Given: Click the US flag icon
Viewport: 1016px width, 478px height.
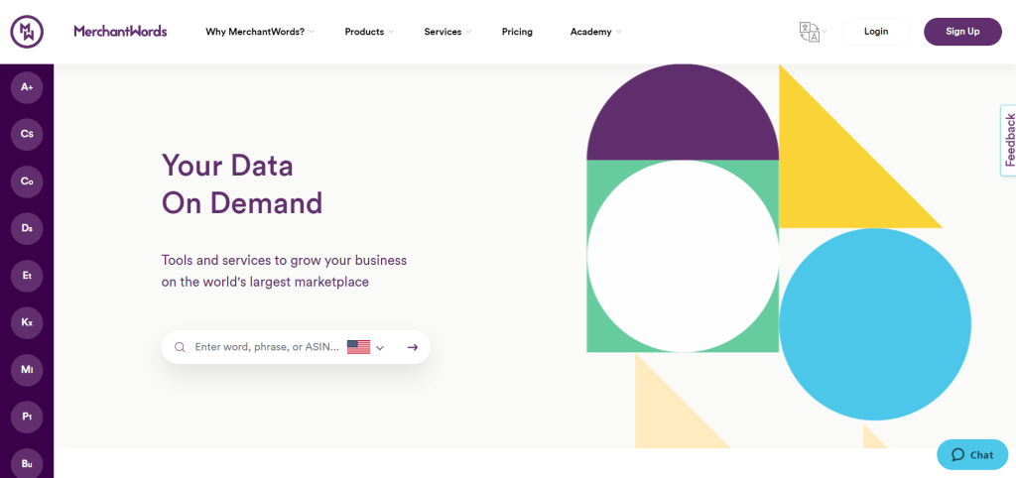Looking at the screenshot, I should (x=358, y=347).
